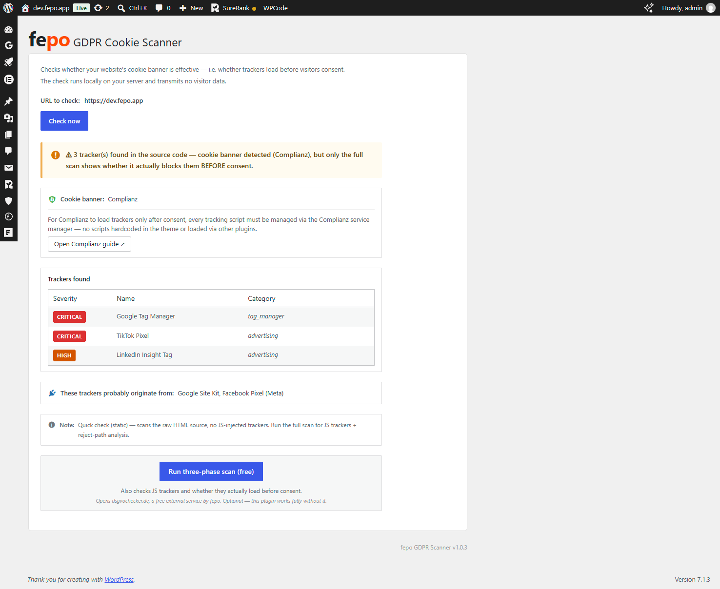Open the fepo F sidebar icon
Image resolution: width=720 pixels, height=589 pixels.
click(x=8, y=233)
